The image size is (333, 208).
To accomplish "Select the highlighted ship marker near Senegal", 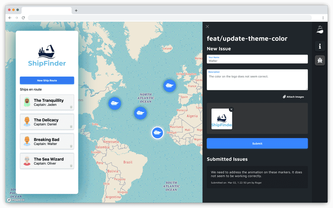I will point(157,133).
